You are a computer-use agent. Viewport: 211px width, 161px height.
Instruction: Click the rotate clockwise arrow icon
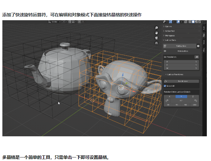167,101
